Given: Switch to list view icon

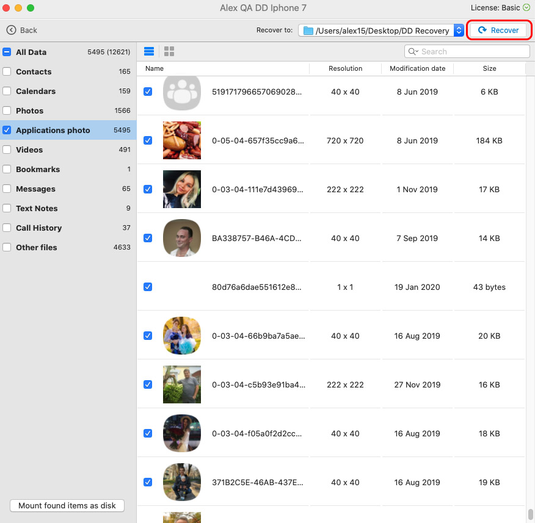Looking at the screenshot, I should tap(149, 51).
